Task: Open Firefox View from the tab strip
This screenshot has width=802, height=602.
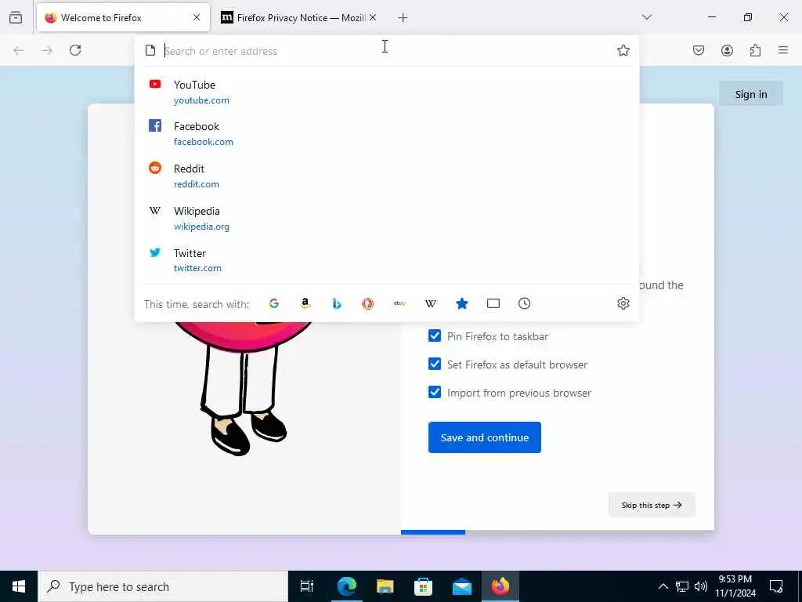Action: [x=16, y=17]
